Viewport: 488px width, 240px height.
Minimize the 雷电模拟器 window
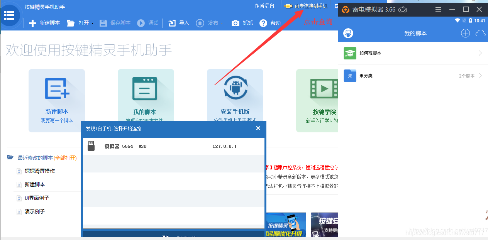pos(452,9)
